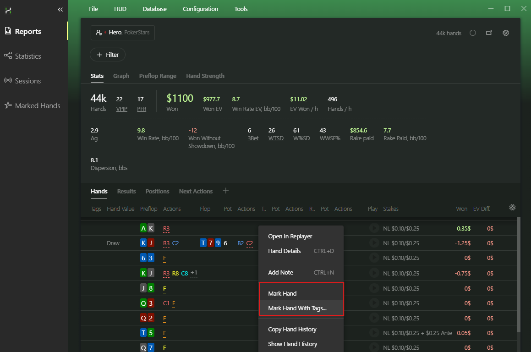The width and height of the screenshot is (531, 352).
Task: Click the R3 action on A K row
Action: pyautogui.click(x=166, y=228)
